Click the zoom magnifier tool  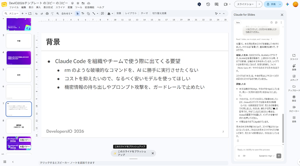click(57, 13)
